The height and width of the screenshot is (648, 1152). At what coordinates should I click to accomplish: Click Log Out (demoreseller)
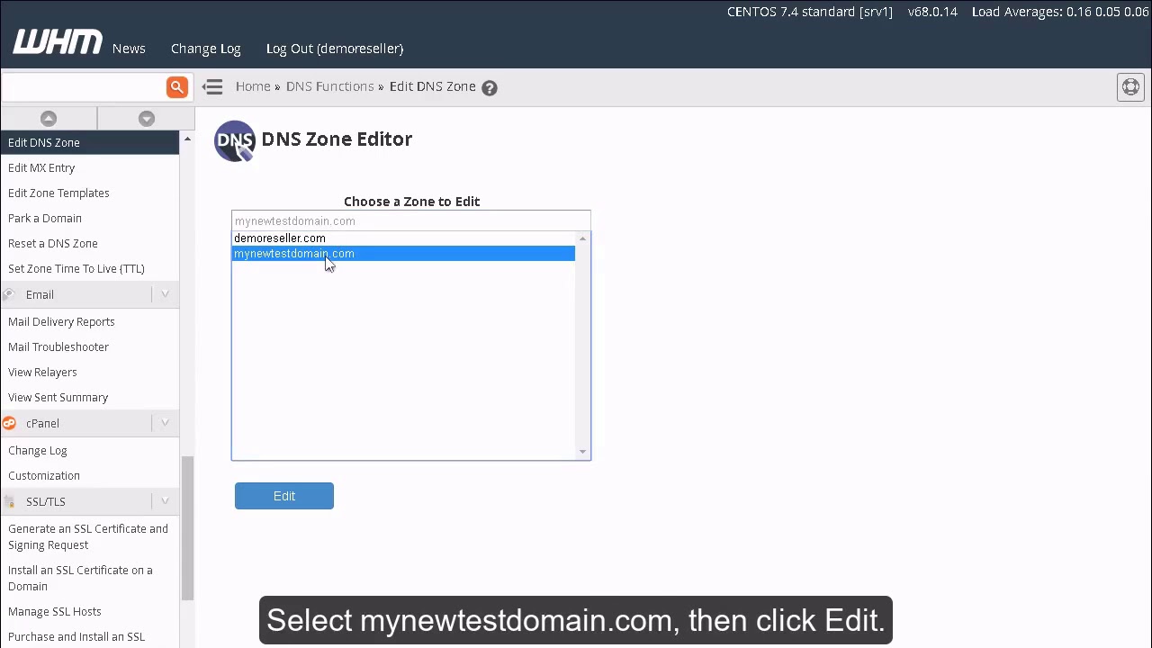pos(335,49)
